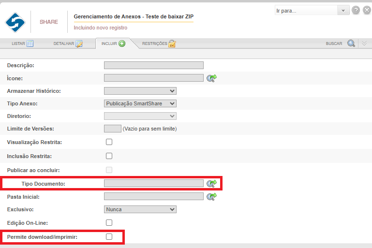Image resolution: width=372 pixels, height=248 pixels.
Task: Click the Descrição text field
Action: pos(154,65)
